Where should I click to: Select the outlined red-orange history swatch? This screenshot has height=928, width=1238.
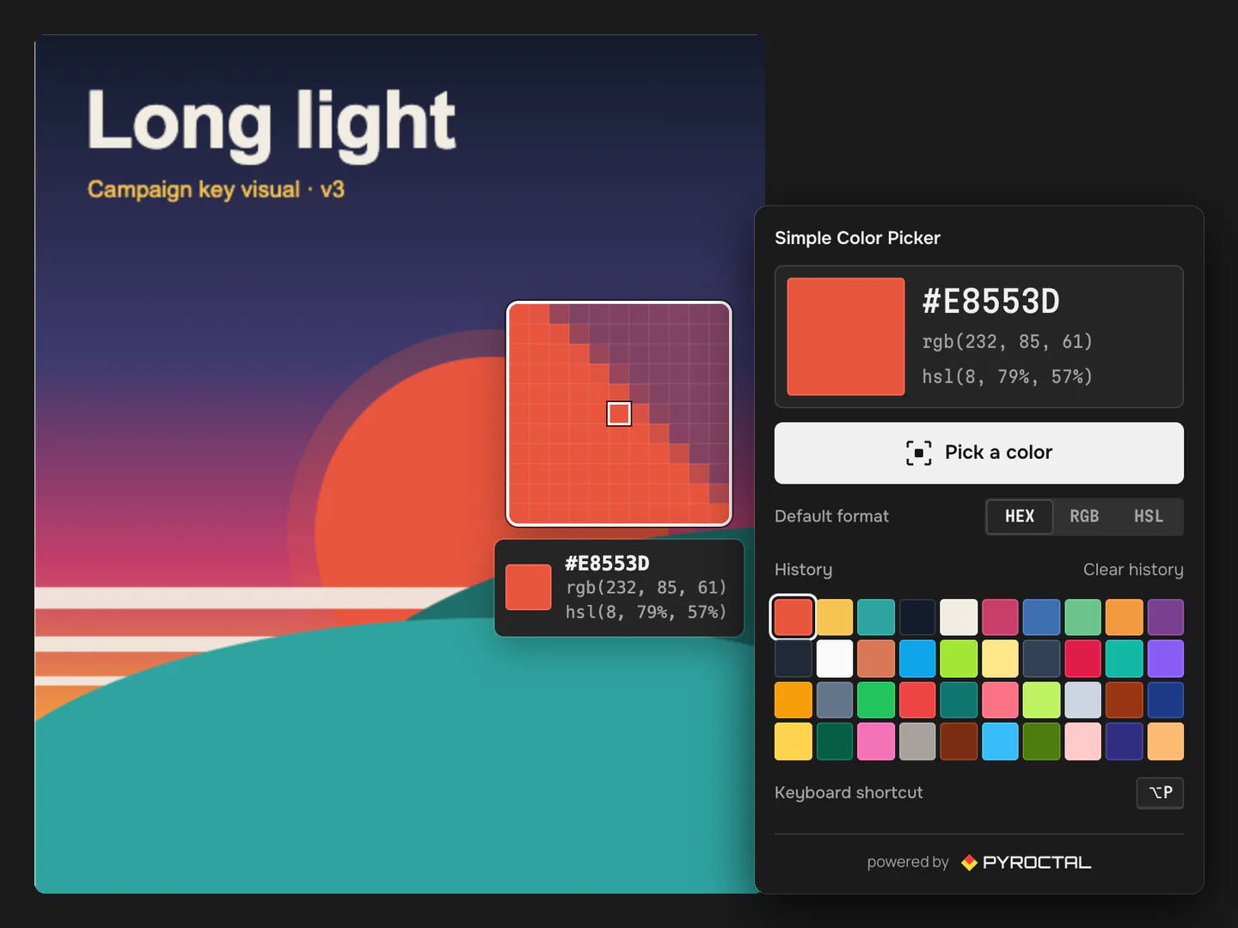pos(793,617)
